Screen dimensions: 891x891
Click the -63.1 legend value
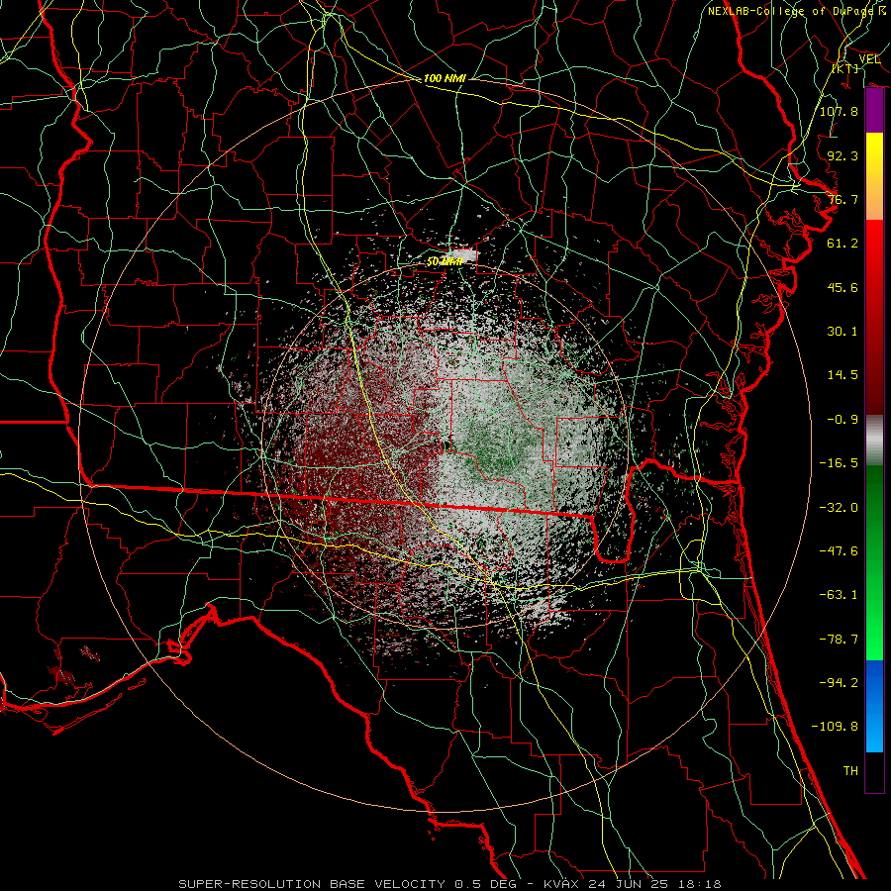(839, 595)
